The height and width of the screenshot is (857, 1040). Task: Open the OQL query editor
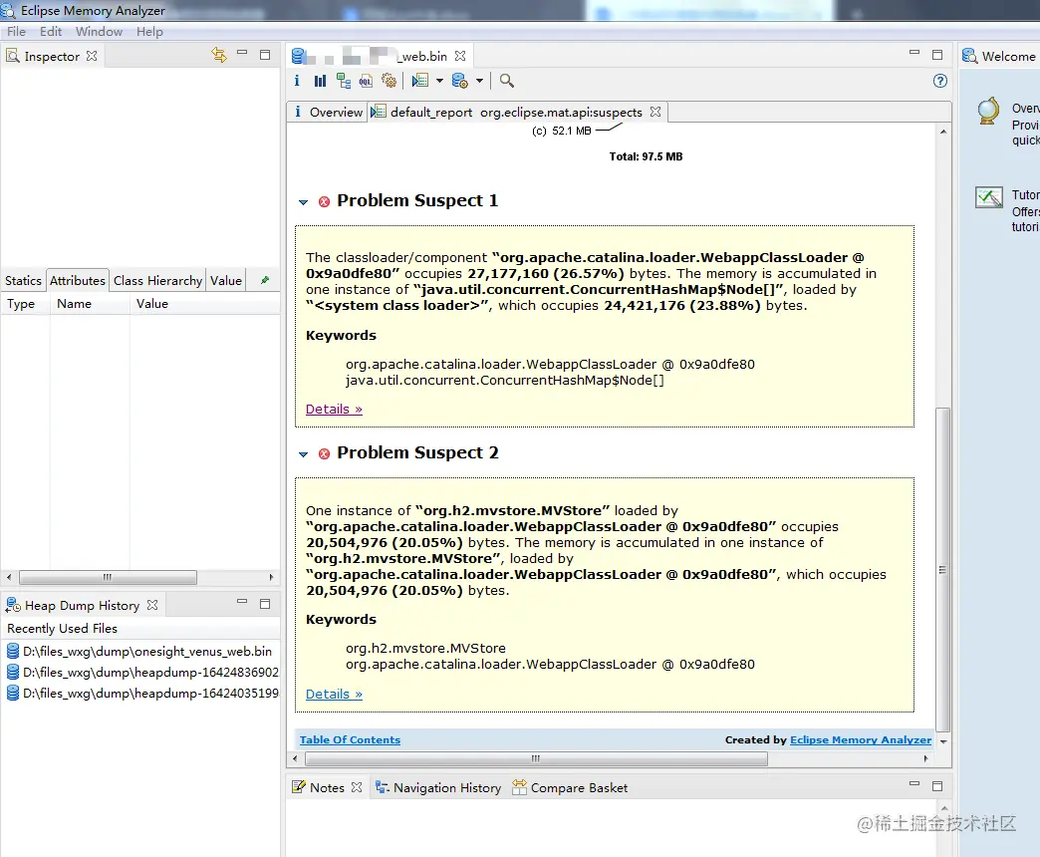pyautogui.click(x=366, y=81)
